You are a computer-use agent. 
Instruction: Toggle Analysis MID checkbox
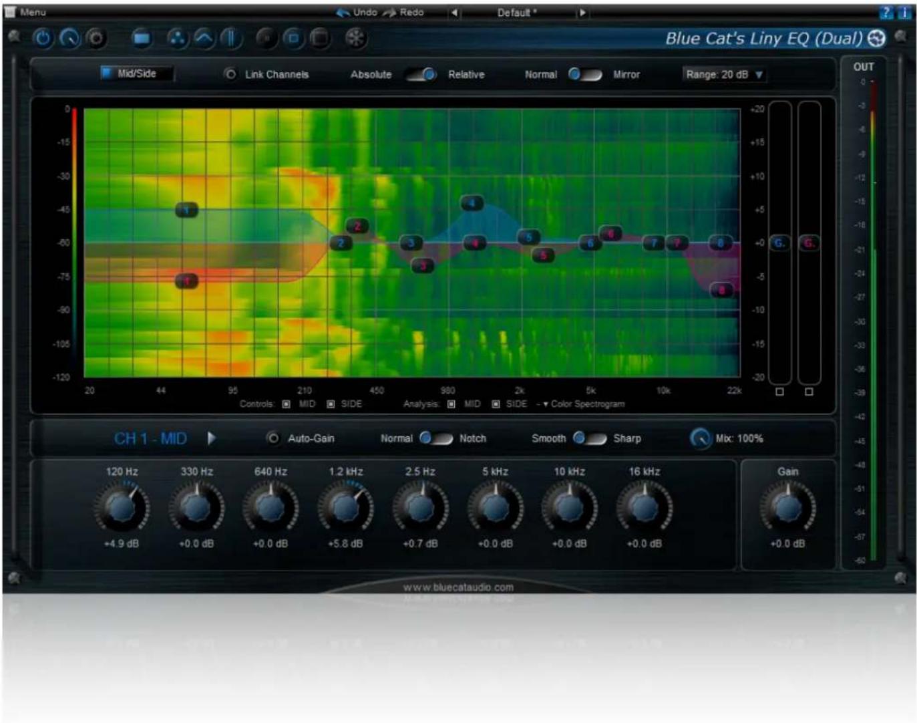point(451,404)
